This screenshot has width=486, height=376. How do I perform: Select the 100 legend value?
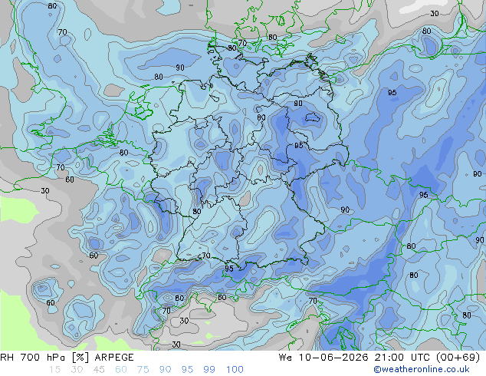click(x=235, y=370)
